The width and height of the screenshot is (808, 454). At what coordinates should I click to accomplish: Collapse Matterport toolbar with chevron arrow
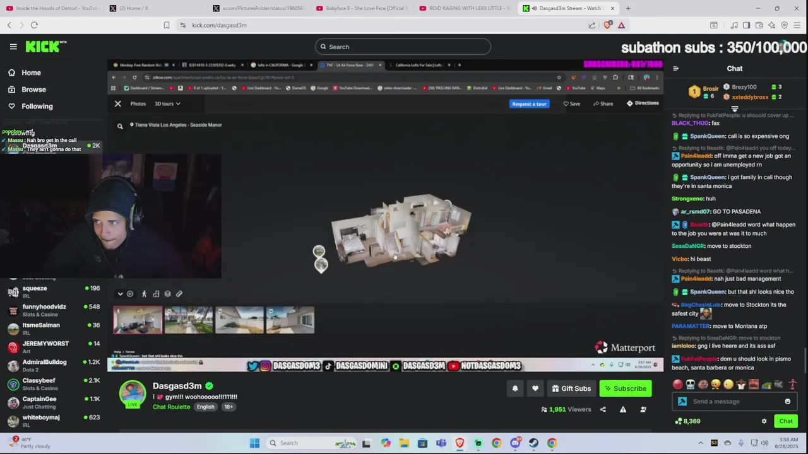pos(120,294)
